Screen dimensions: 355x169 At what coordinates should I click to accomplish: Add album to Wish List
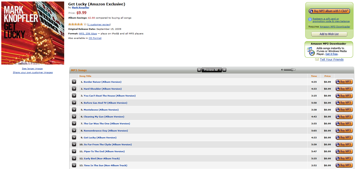(x=329, y=34)
